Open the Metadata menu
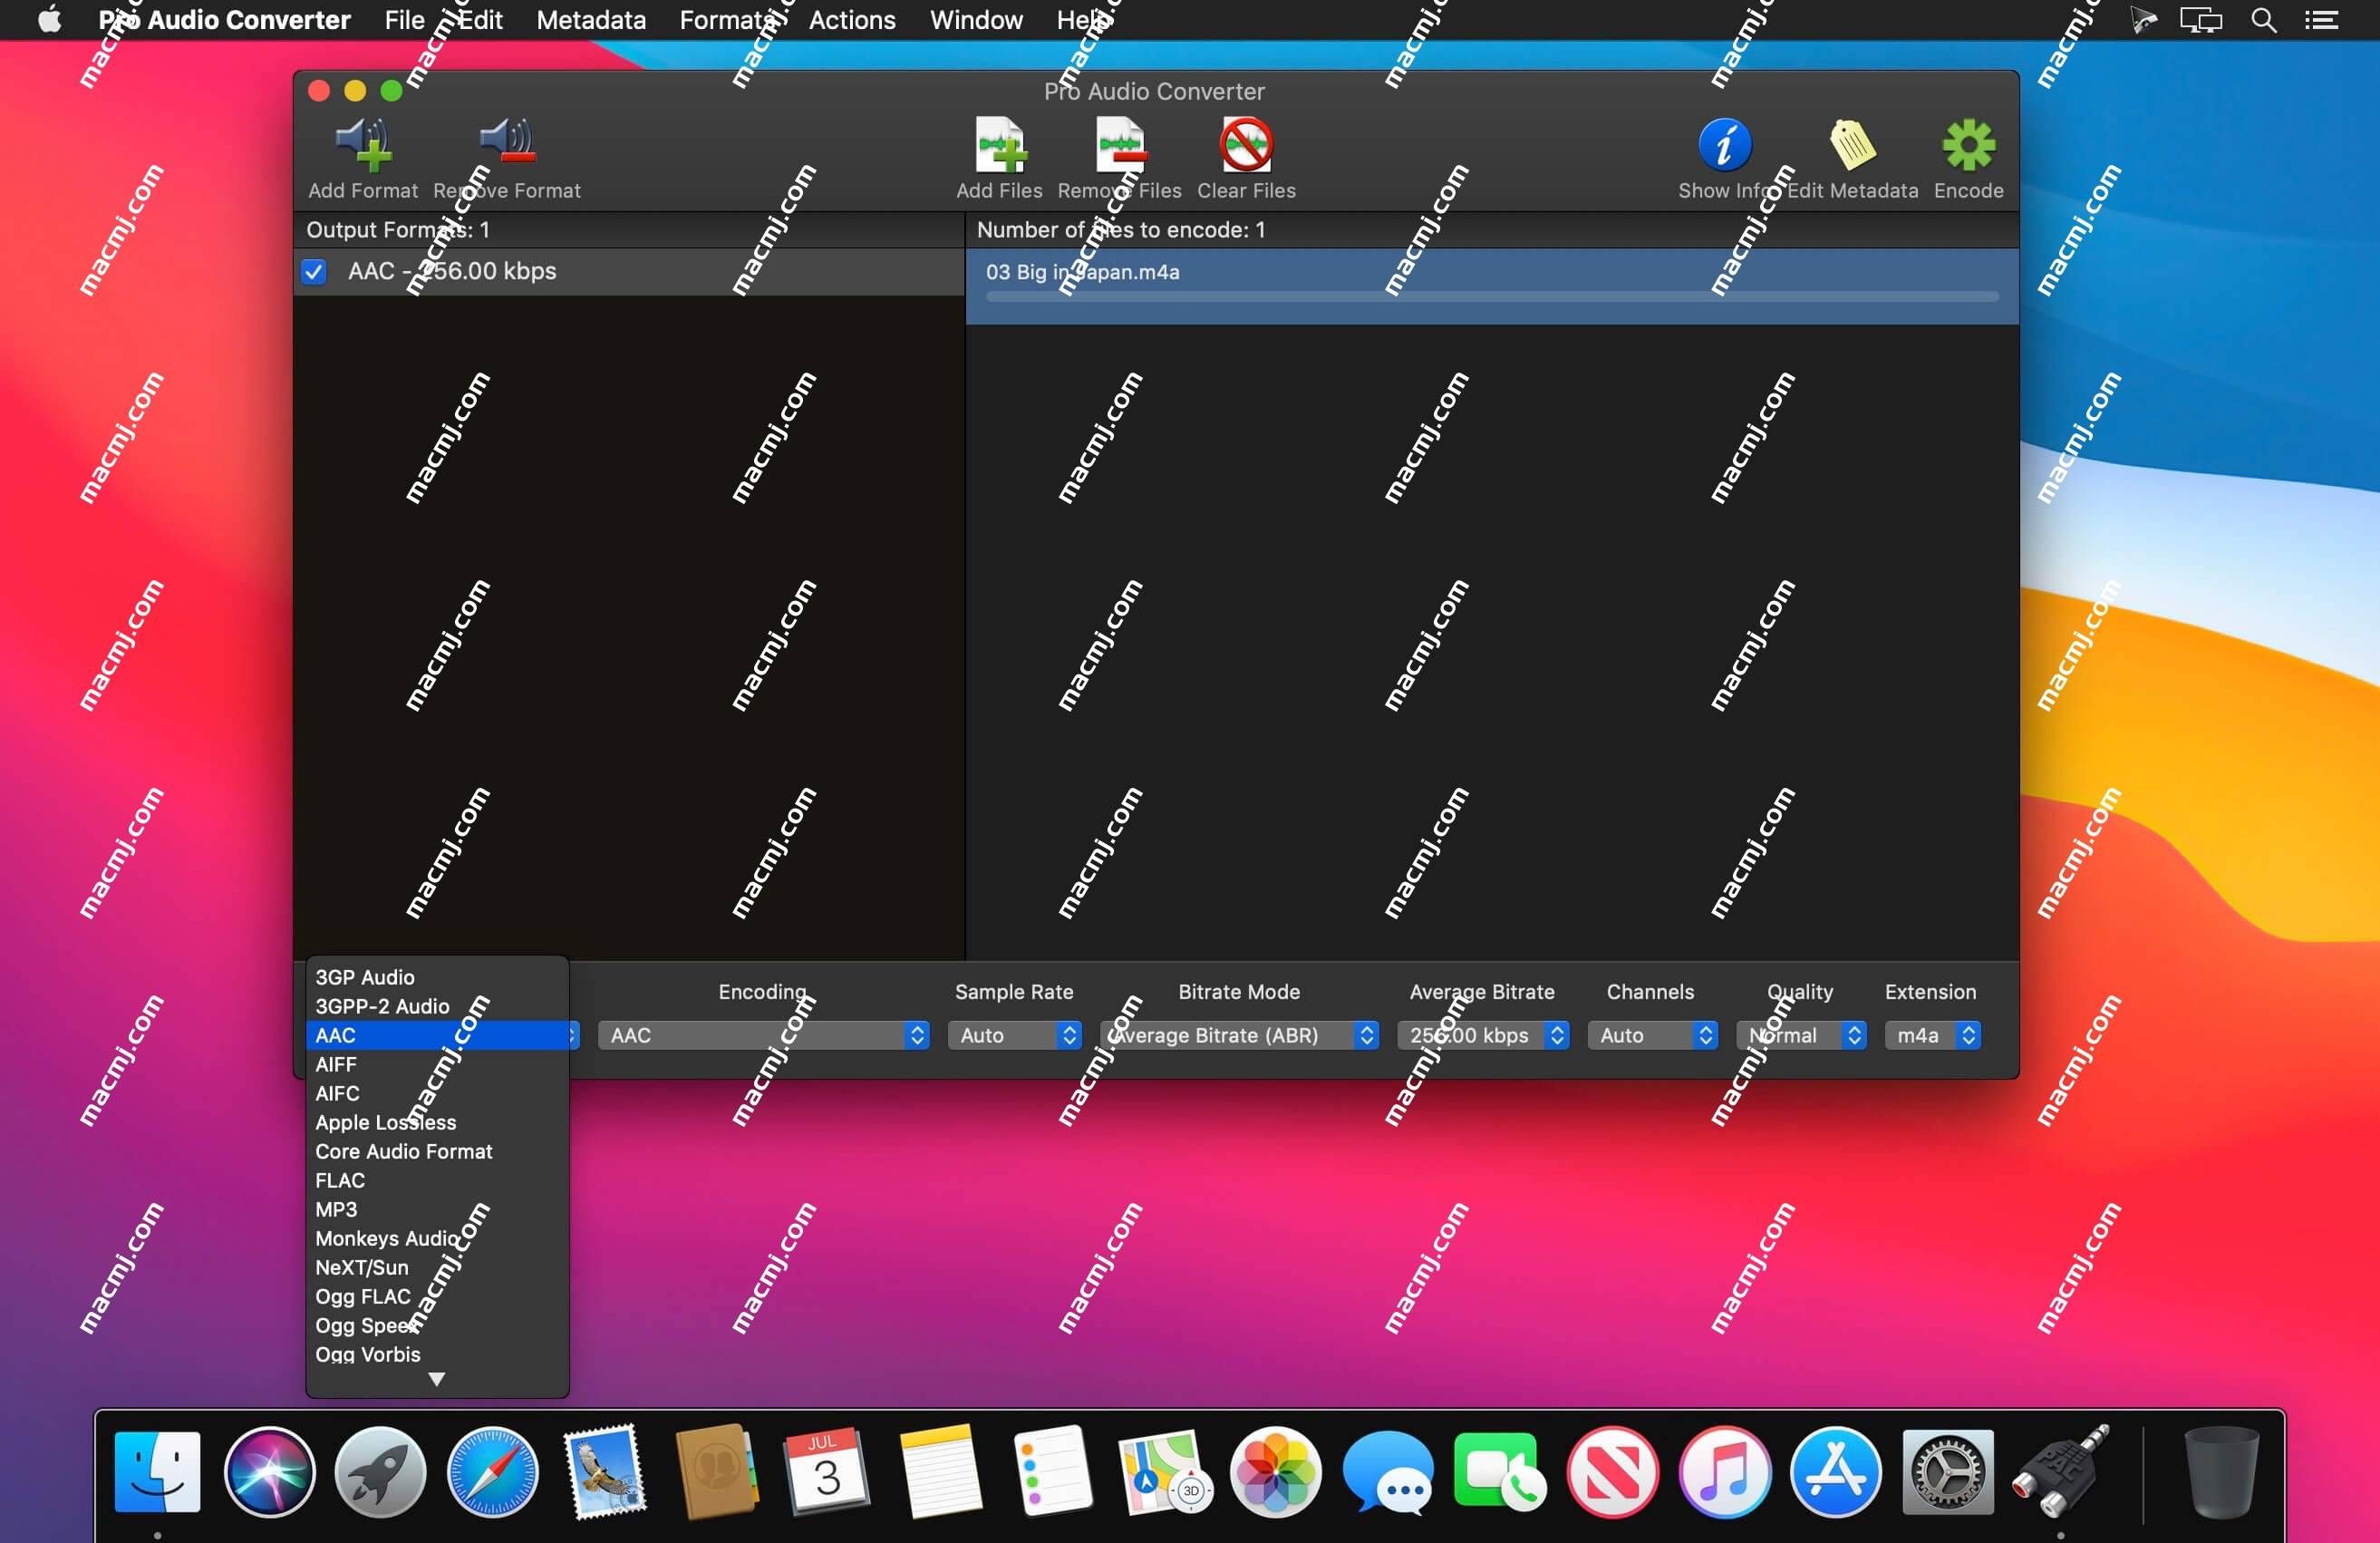 coord(591,20)
